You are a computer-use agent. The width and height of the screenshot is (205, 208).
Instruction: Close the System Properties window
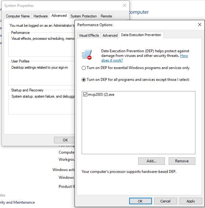coord(125,6)
